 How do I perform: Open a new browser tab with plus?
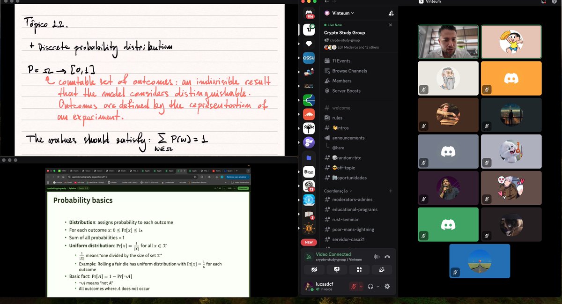(x=237, y=171)
